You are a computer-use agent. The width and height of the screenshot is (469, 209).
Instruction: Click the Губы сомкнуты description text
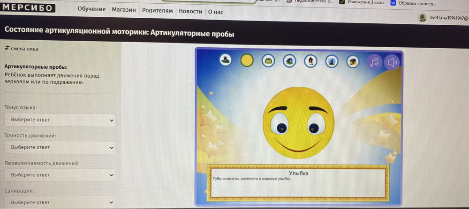click(251, 179)
